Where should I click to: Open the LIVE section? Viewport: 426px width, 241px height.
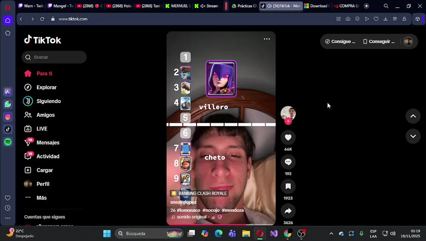(36, 129)
